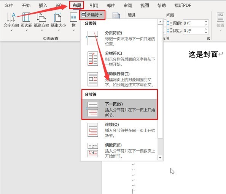Expand the 页边距 dropdown chevron

pos(27,30)
